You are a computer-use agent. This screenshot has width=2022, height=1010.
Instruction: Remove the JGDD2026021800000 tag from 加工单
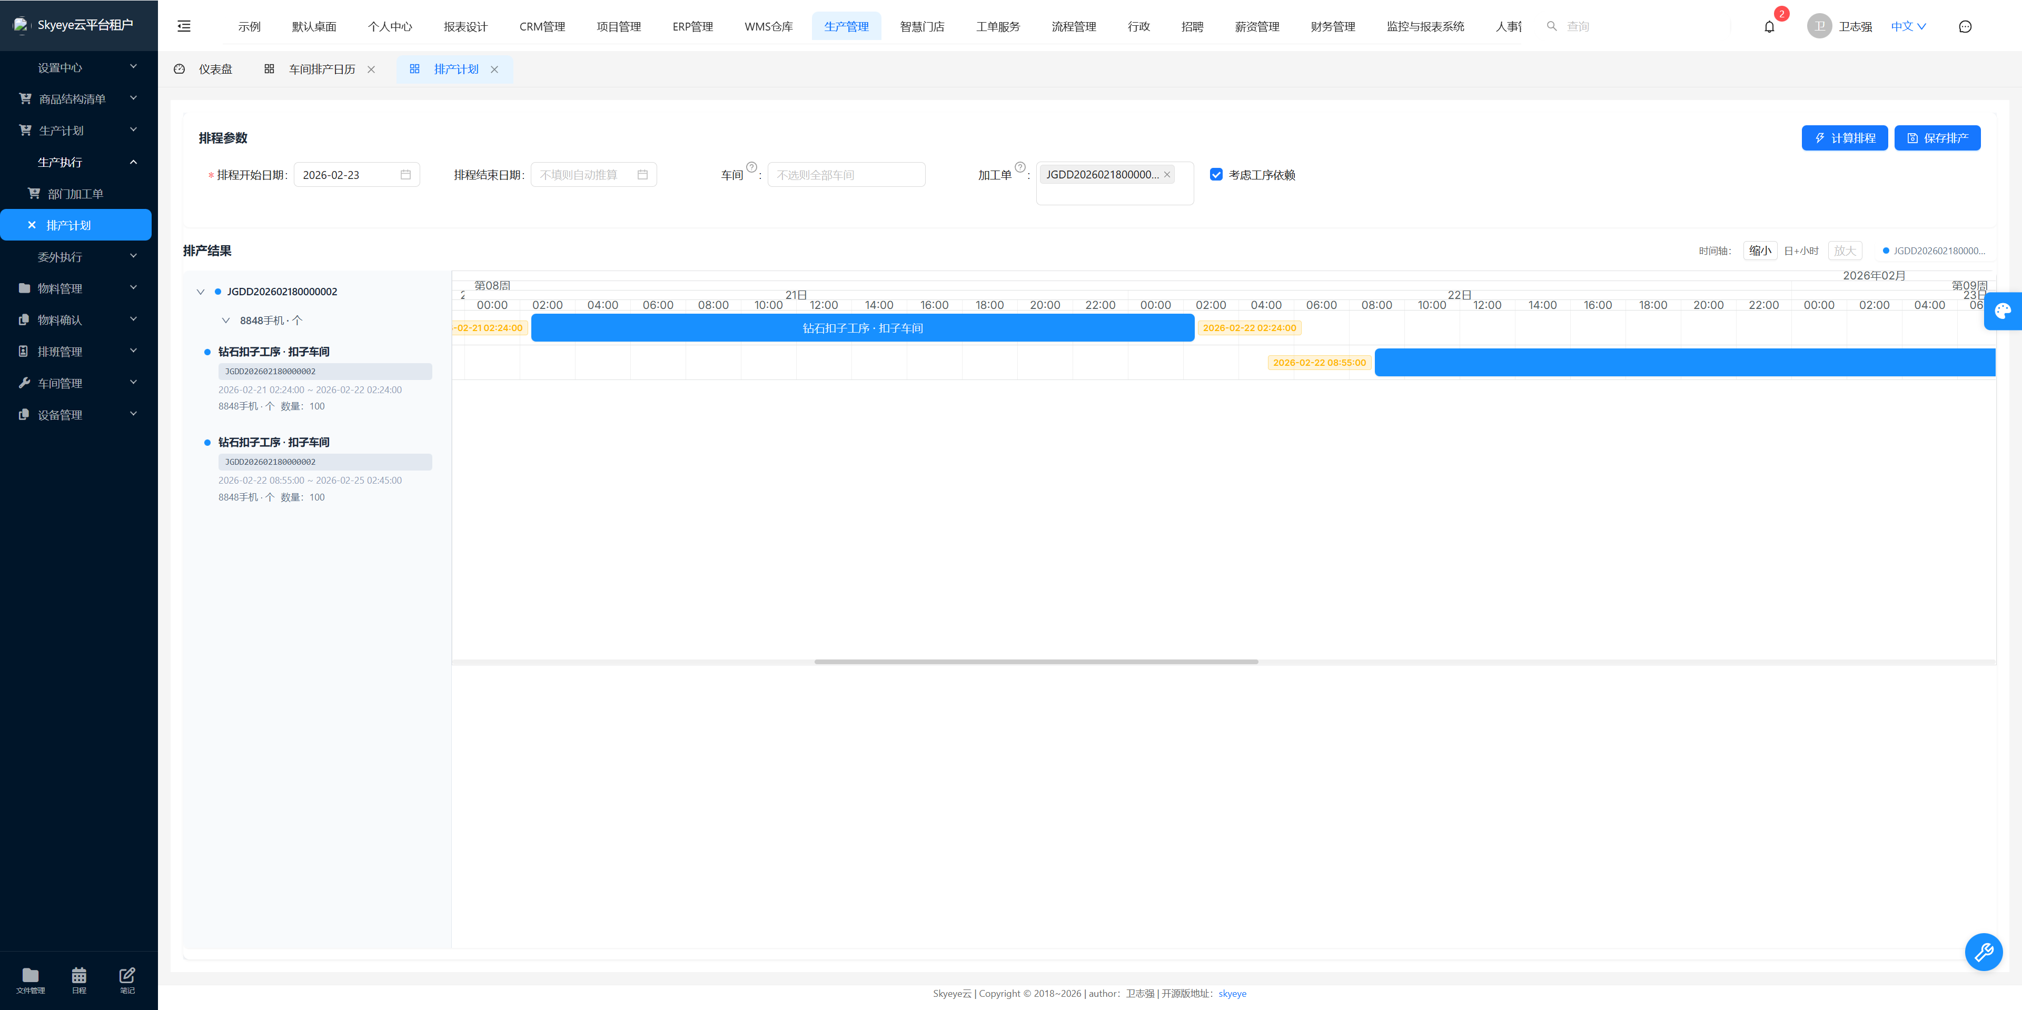click(1166, 175)
